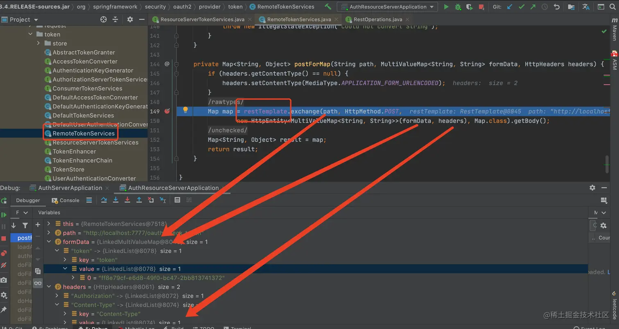Open Project panel settings gear
Image resolution: width=619 pixels, height=329 pixels.
click(130, 19)
